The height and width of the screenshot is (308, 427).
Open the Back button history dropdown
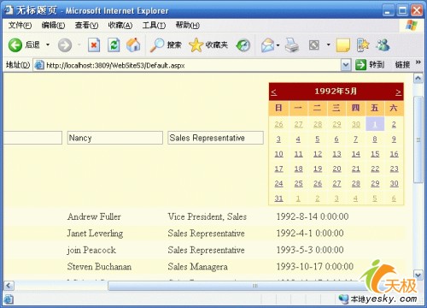click(x=48, y=44)
